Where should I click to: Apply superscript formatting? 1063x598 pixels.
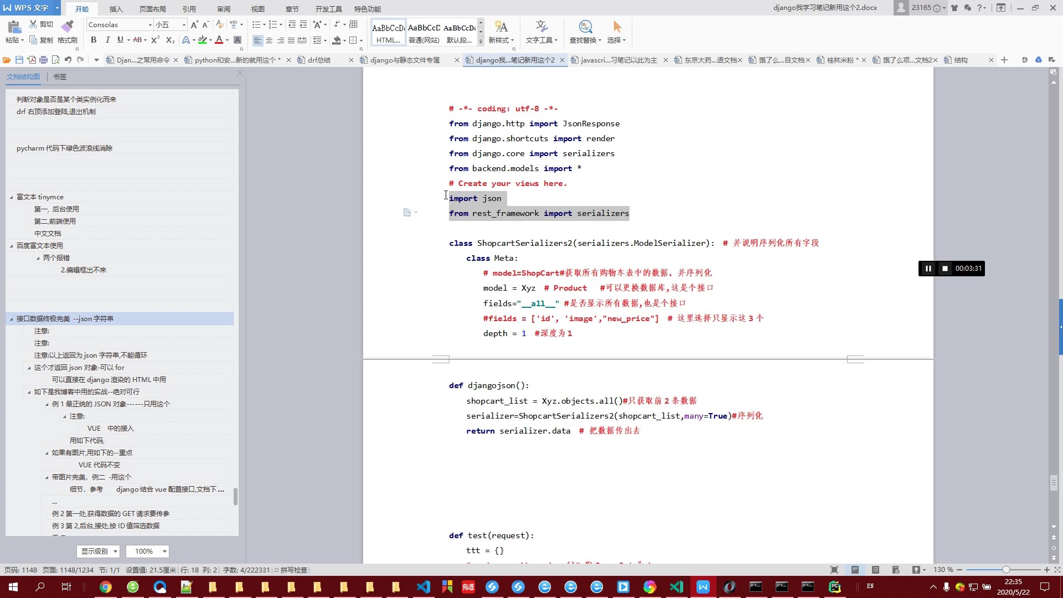(x=155, y=40)
